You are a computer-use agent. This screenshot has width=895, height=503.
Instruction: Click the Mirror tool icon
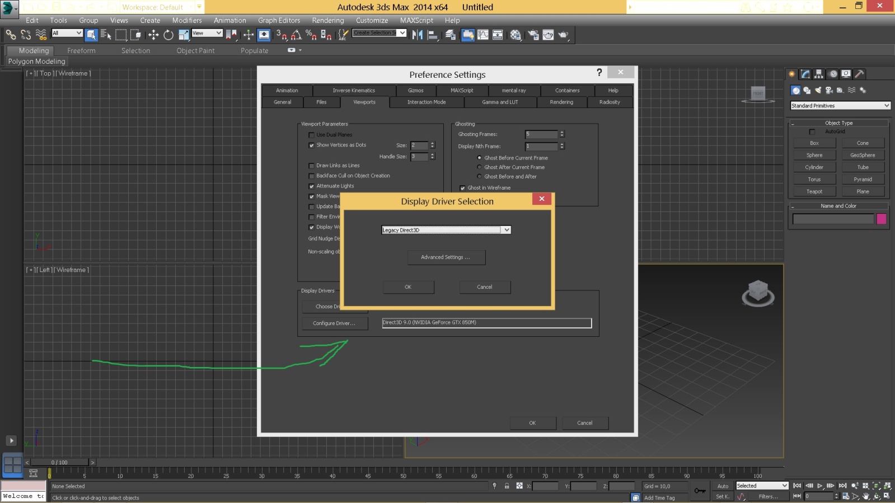418,35
